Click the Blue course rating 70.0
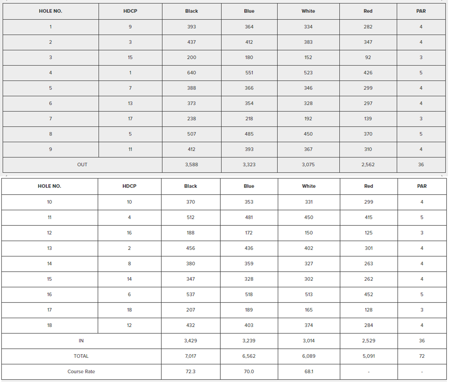 coord(249,371)
